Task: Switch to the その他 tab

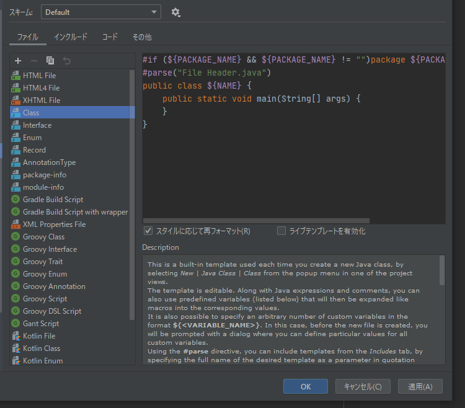Action: click(142, 37)
